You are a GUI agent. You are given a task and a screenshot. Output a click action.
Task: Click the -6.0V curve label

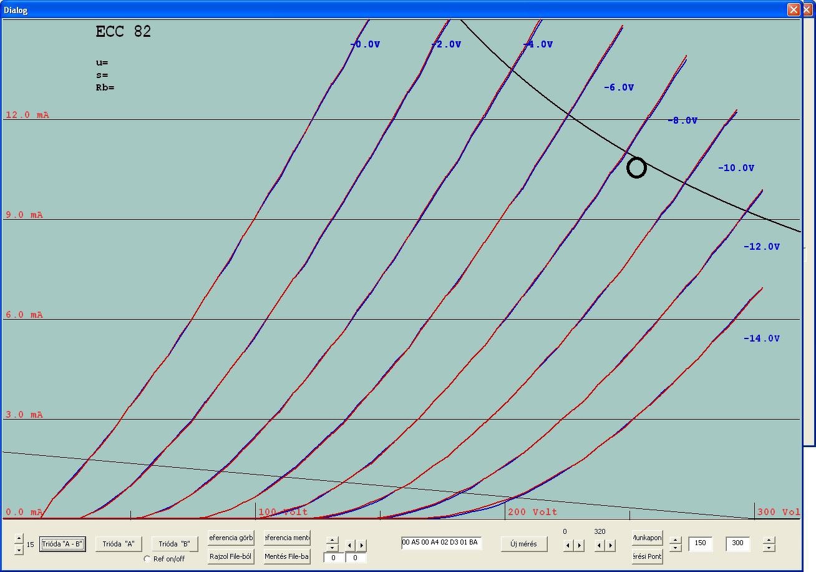coord(619,87)
